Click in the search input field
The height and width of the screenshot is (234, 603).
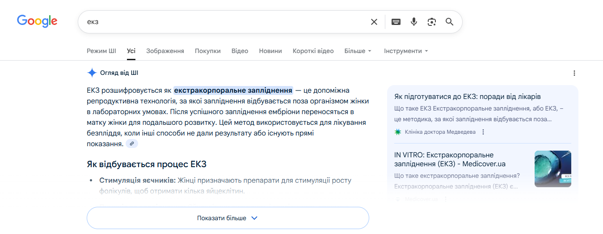(223, 22)
